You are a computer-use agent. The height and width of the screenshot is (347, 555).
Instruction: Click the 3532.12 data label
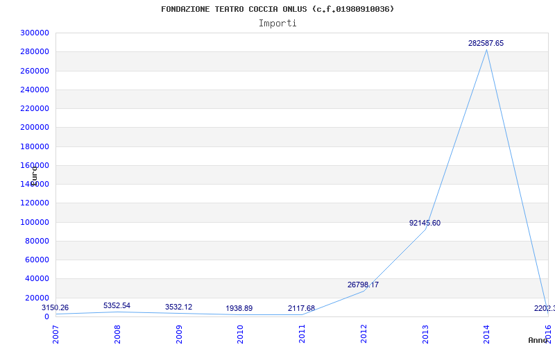[178, 307]
